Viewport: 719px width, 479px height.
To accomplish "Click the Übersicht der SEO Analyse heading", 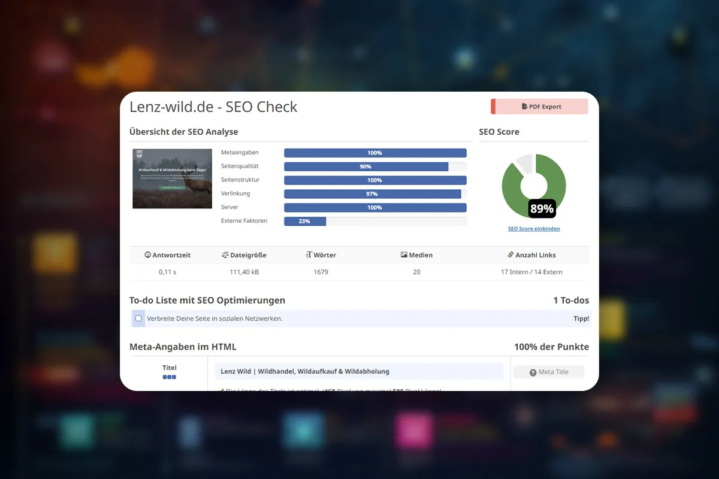I will (x=184, y=132).
